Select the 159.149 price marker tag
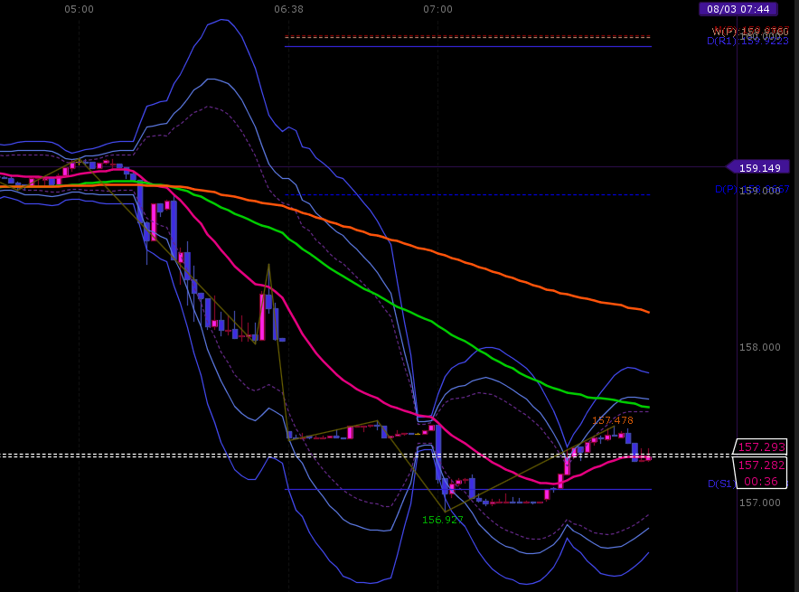799x592 pixels. (x=758, y=167)
